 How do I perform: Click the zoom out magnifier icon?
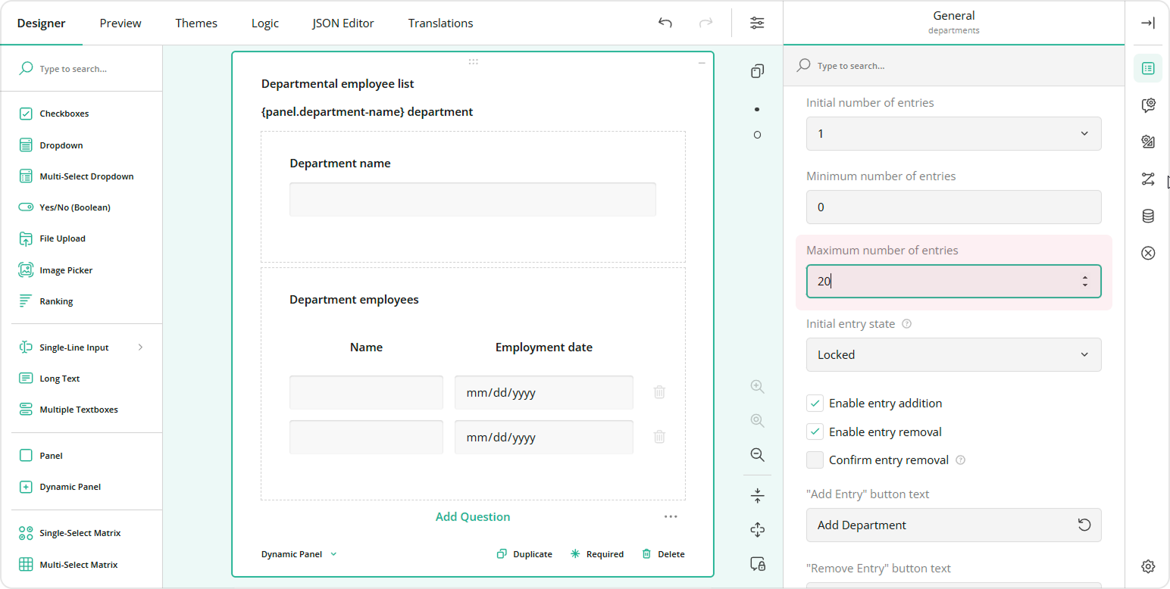pos(757,455)
